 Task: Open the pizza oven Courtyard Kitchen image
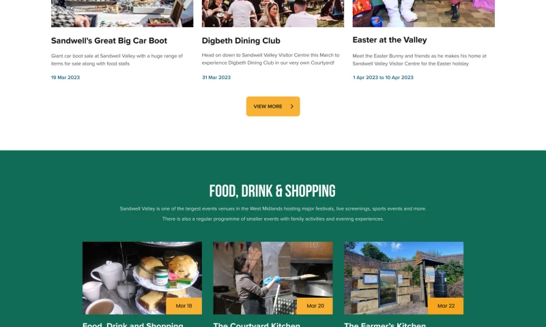point(273,278)
